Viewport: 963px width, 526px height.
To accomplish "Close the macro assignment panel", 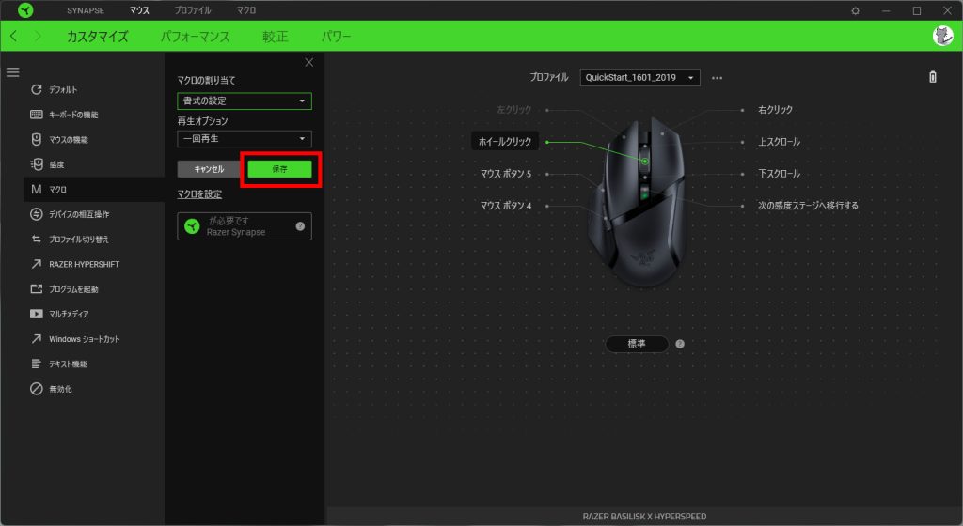I will [x=308, y=63].
